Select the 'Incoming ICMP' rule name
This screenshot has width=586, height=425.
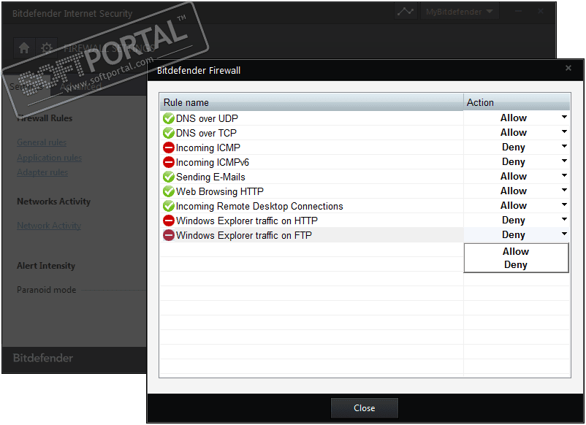(x=208, y=148)
